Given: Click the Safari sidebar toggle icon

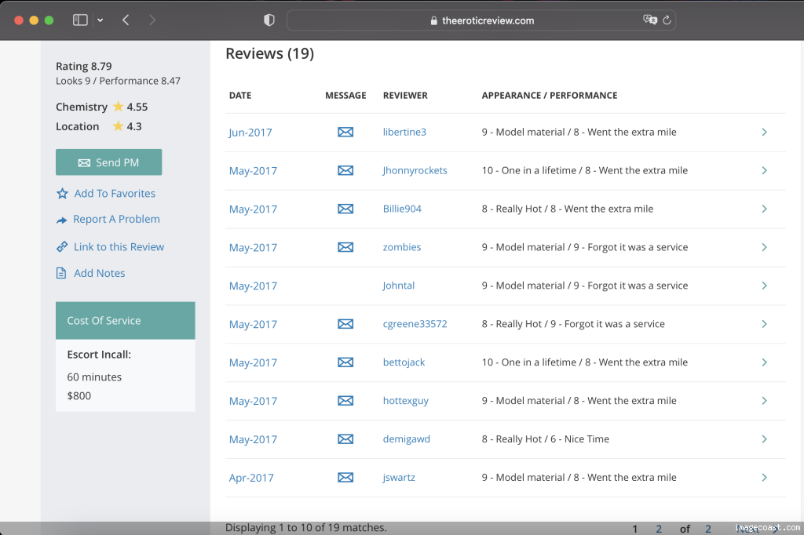Looking at the screenshot, I should pyautogui.click(x=79, y=20).
